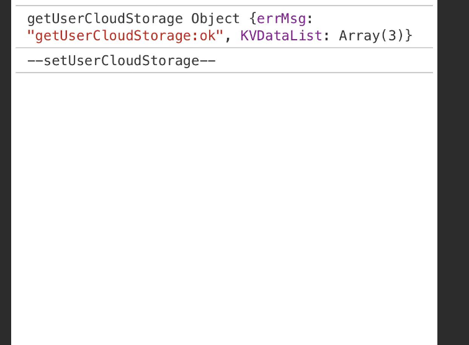Screen dimensions: 469x345
Task: Click the closing curly brace after Array(3)
Action: tap(409, 36)
